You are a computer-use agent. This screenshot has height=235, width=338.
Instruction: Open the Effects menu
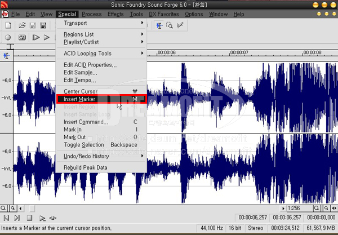point(115,14)
